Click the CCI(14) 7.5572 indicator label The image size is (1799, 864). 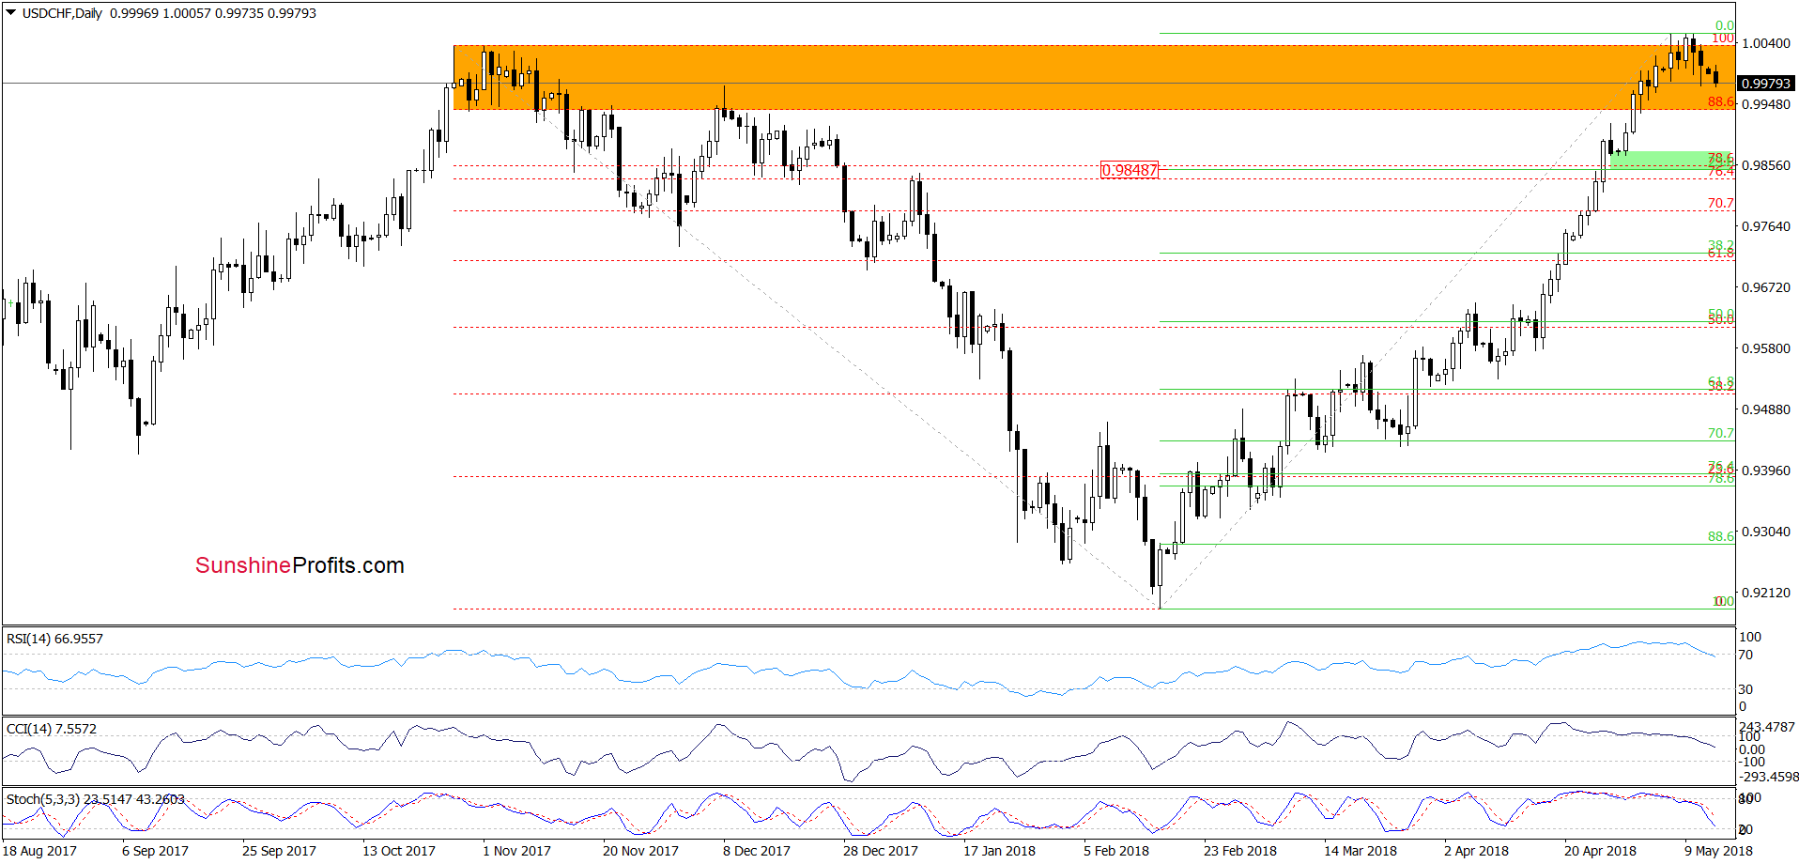tap(51, 729)
